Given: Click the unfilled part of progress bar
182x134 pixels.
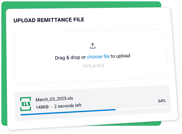Looking at the screenshot, I should [x=140, y=108].
